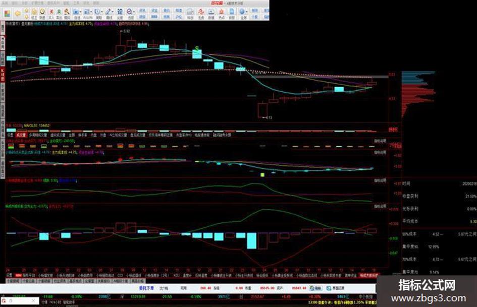Click the 竞价 auction toolbar button
This screenshot has width=477, height=307.
[x=167, y=11]
